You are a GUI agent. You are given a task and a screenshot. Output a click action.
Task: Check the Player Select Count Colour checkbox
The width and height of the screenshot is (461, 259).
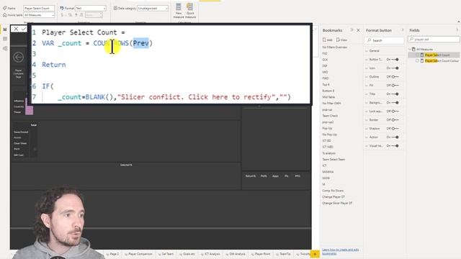[x=417, y=60]
